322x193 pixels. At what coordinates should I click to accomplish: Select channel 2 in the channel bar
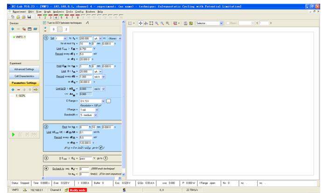[45, 17]
